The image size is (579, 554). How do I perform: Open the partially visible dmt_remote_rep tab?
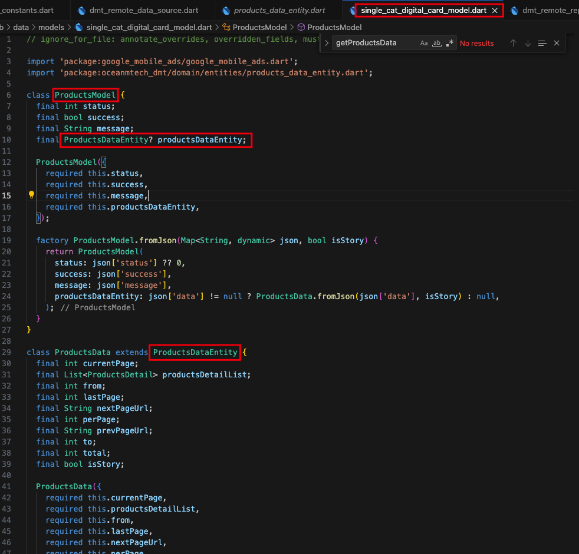click(x=543, y=11)
